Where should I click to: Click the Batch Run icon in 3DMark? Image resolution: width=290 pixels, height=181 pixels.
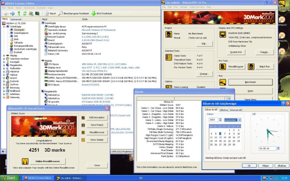click(251, 67)
